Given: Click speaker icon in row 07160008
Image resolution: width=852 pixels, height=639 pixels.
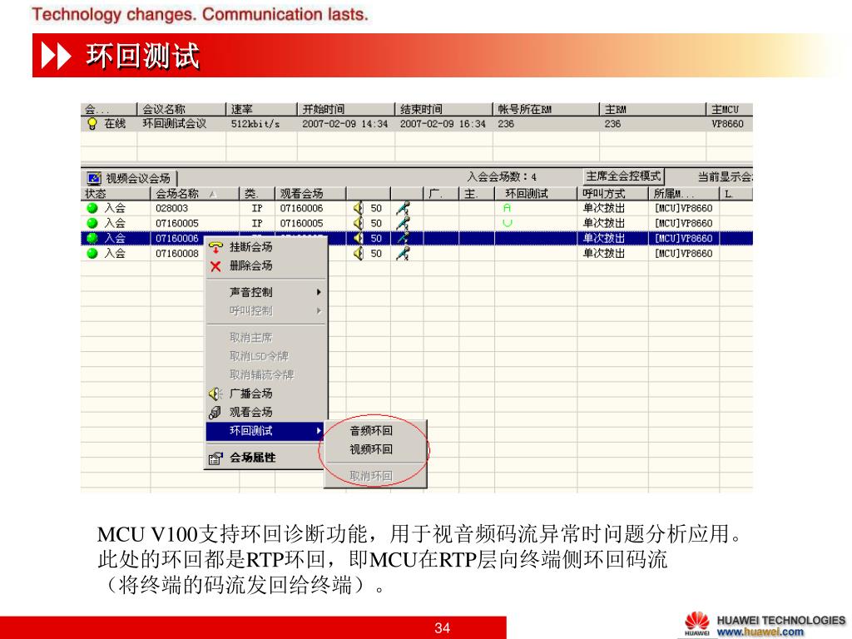Looking at the screenshot, I should coord(358,253).
